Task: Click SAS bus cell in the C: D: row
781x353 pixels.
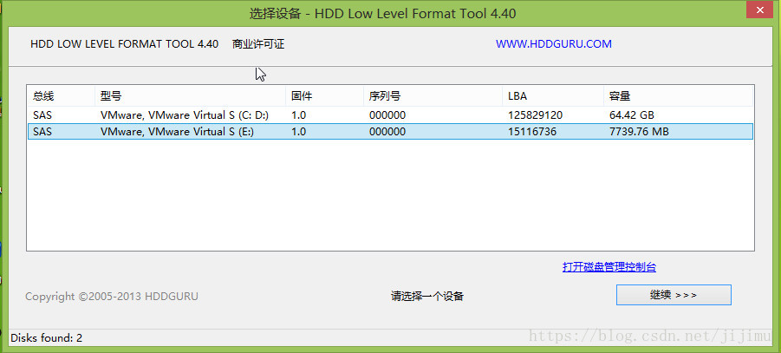Action: pyautogui.click(x=42, y=115)
